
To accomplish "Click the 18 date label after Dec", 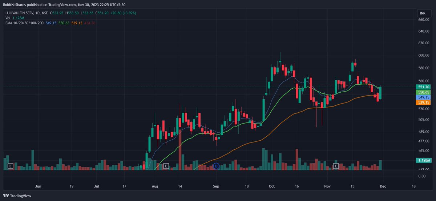I will 413,185.
